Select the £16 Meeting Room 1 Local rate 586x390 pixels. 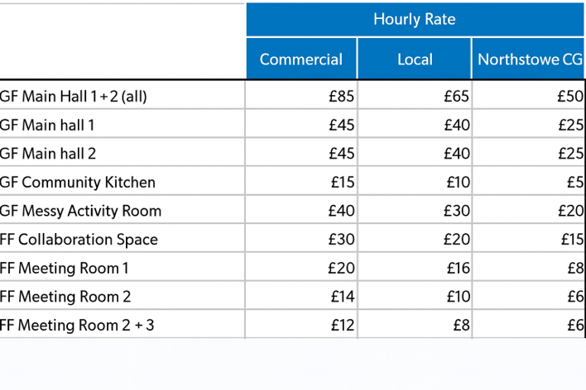(457, 269)
